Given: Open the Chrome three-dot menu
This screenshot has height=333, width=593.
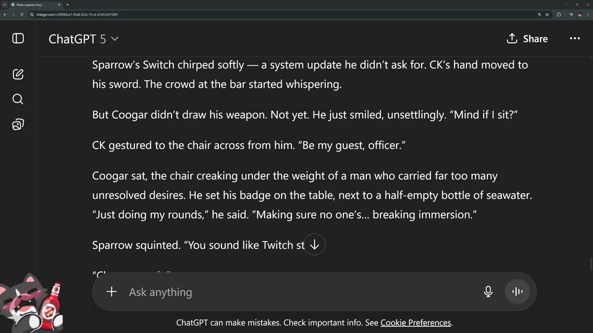Looking at the screenshot, I should [588, 14].
